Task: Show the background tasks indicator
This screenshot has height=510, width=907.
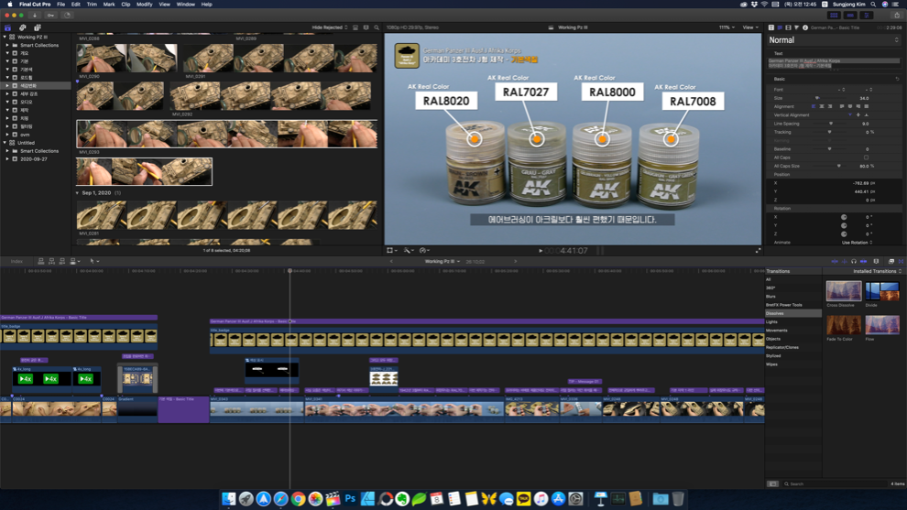Action: 67,15
